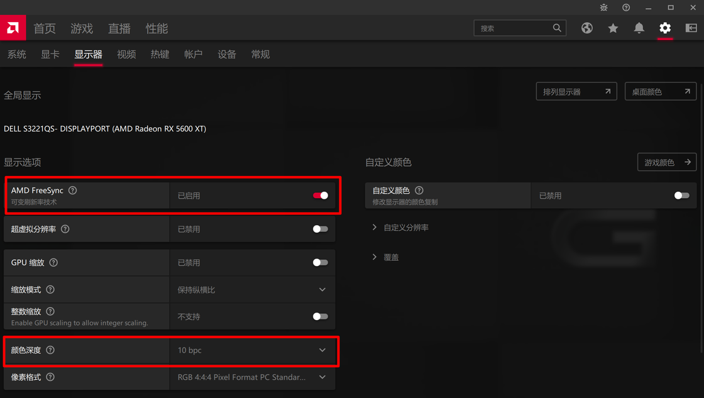The width and height of the screenshot is (704, 398).
Task: Show help for 缩放模式
Action: (x=50, y=289)
